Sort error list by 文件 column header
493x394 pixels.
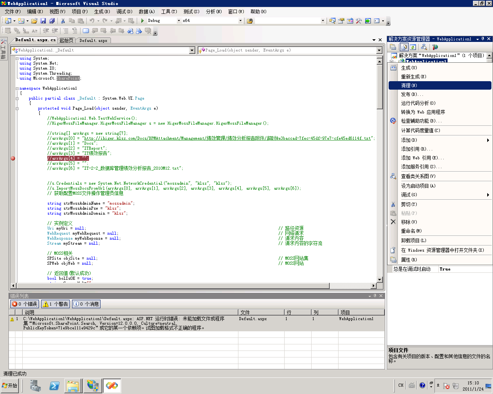point(261,312)
